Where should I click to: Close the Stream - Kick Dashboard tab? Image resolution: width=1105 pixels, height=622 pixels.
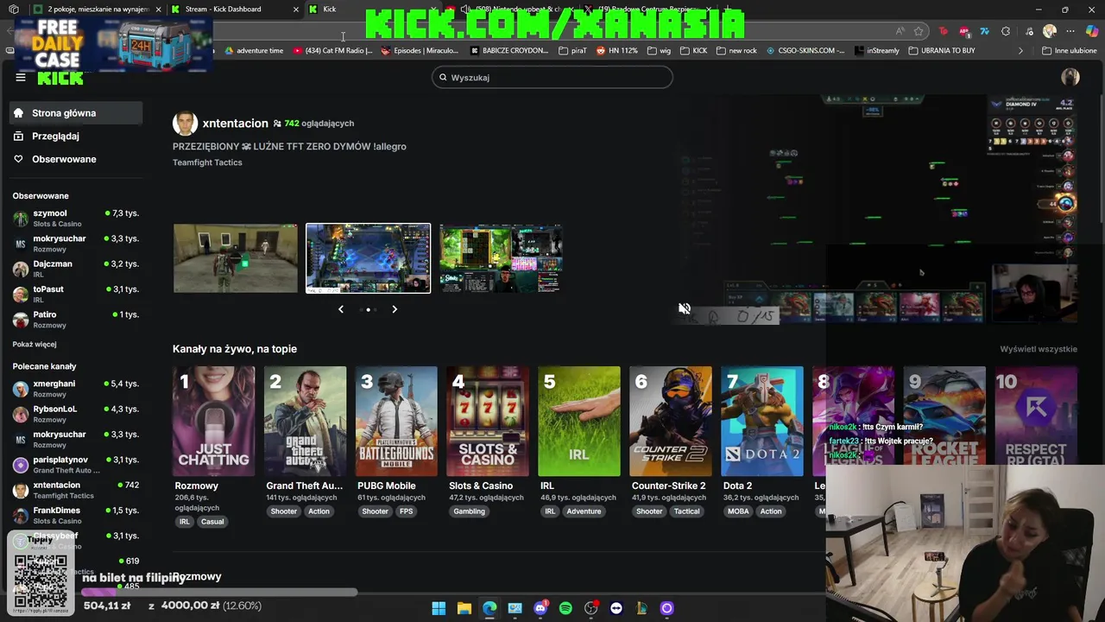tap(296, 10)
